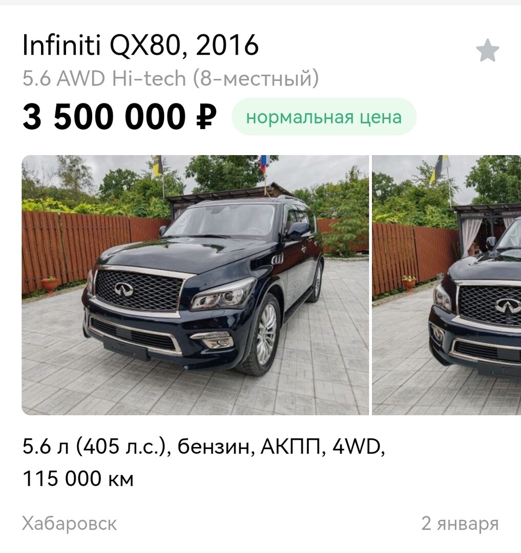Open the Infiniti QX80, 2016 listing title

[140, 45]
